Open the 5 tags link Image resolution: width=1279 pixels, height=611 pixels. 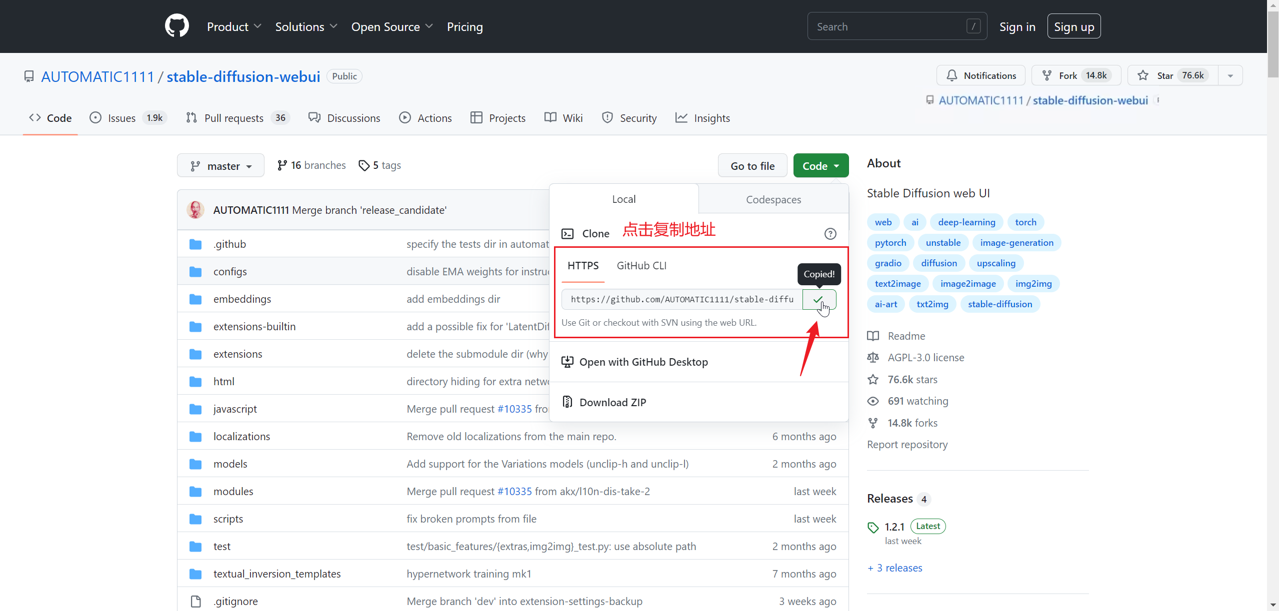pyautogui.click(x=380, y=165)
